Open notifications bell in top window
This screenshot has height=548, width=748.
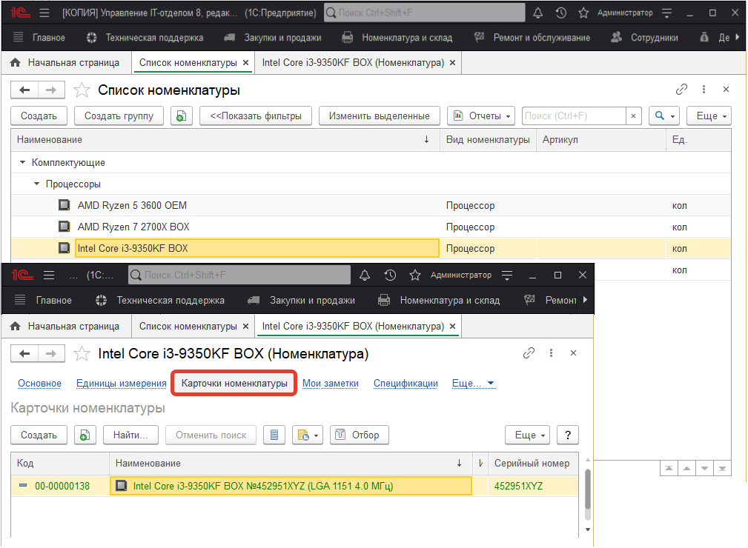[537, 13]
